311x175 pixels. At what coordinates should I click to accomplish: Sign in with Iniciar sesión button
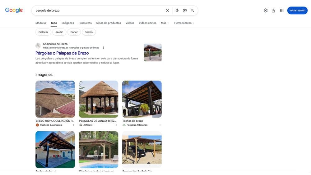pos(297,11)
